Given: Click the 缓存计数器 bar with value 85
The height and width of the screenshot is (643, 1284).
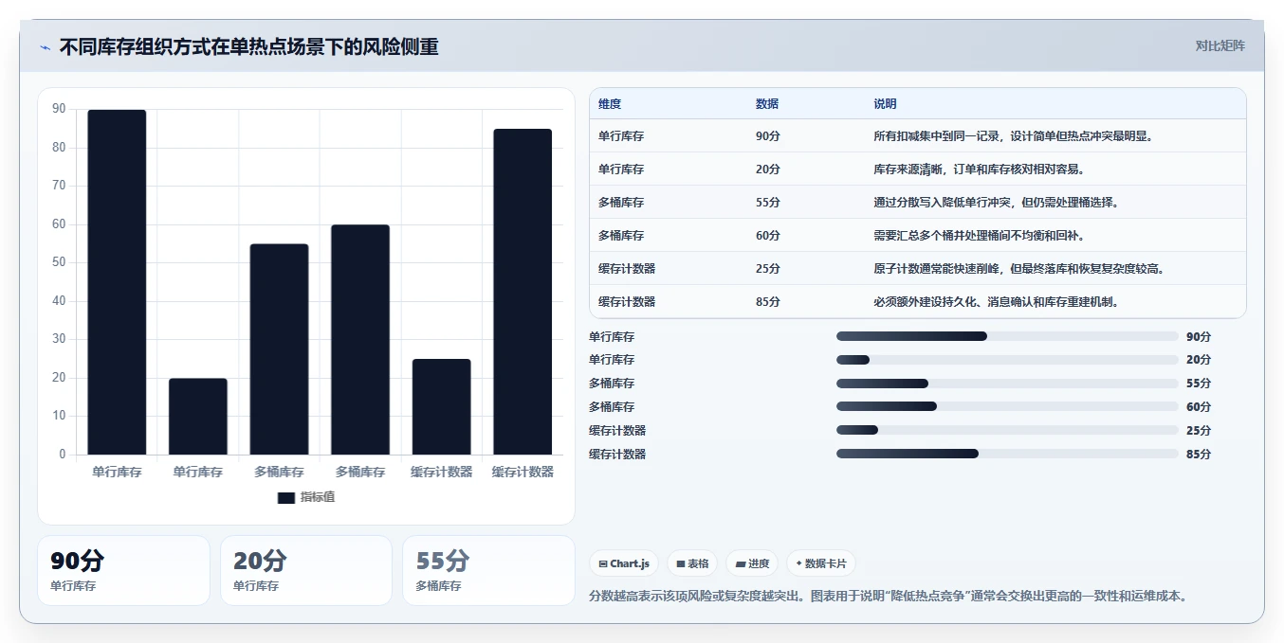Looking at the screenshot, I should pos(523,292).
